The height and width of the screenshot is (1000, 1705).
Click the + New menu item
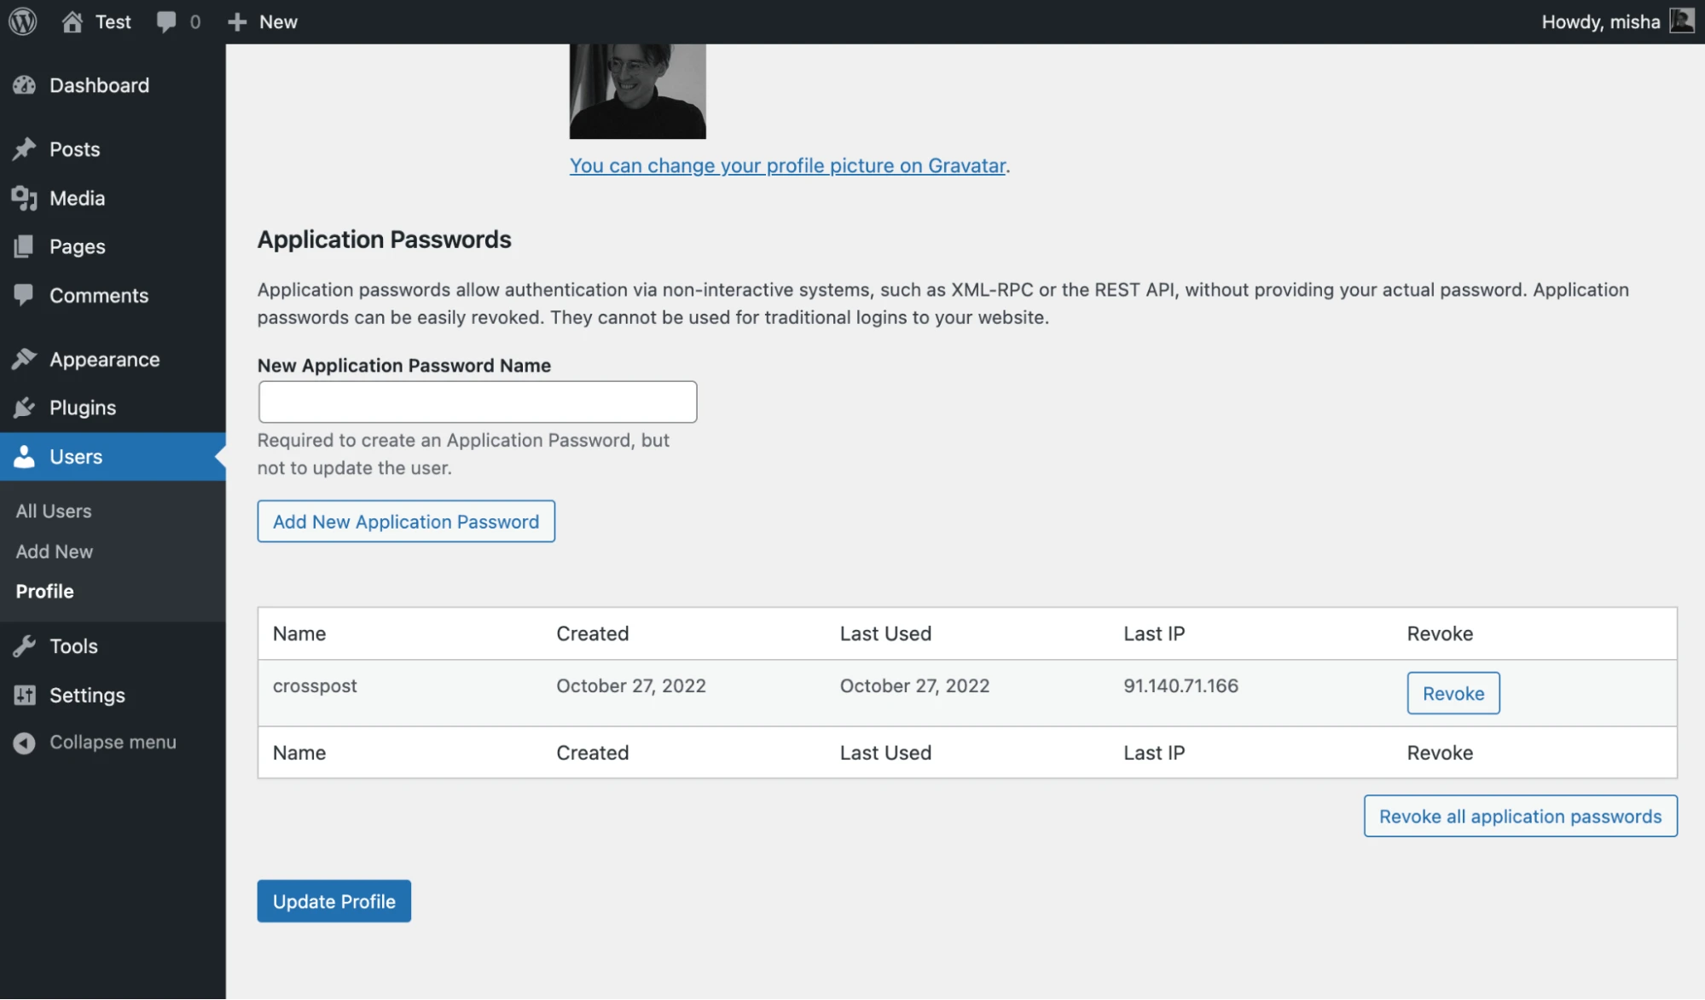click(261, 21)
